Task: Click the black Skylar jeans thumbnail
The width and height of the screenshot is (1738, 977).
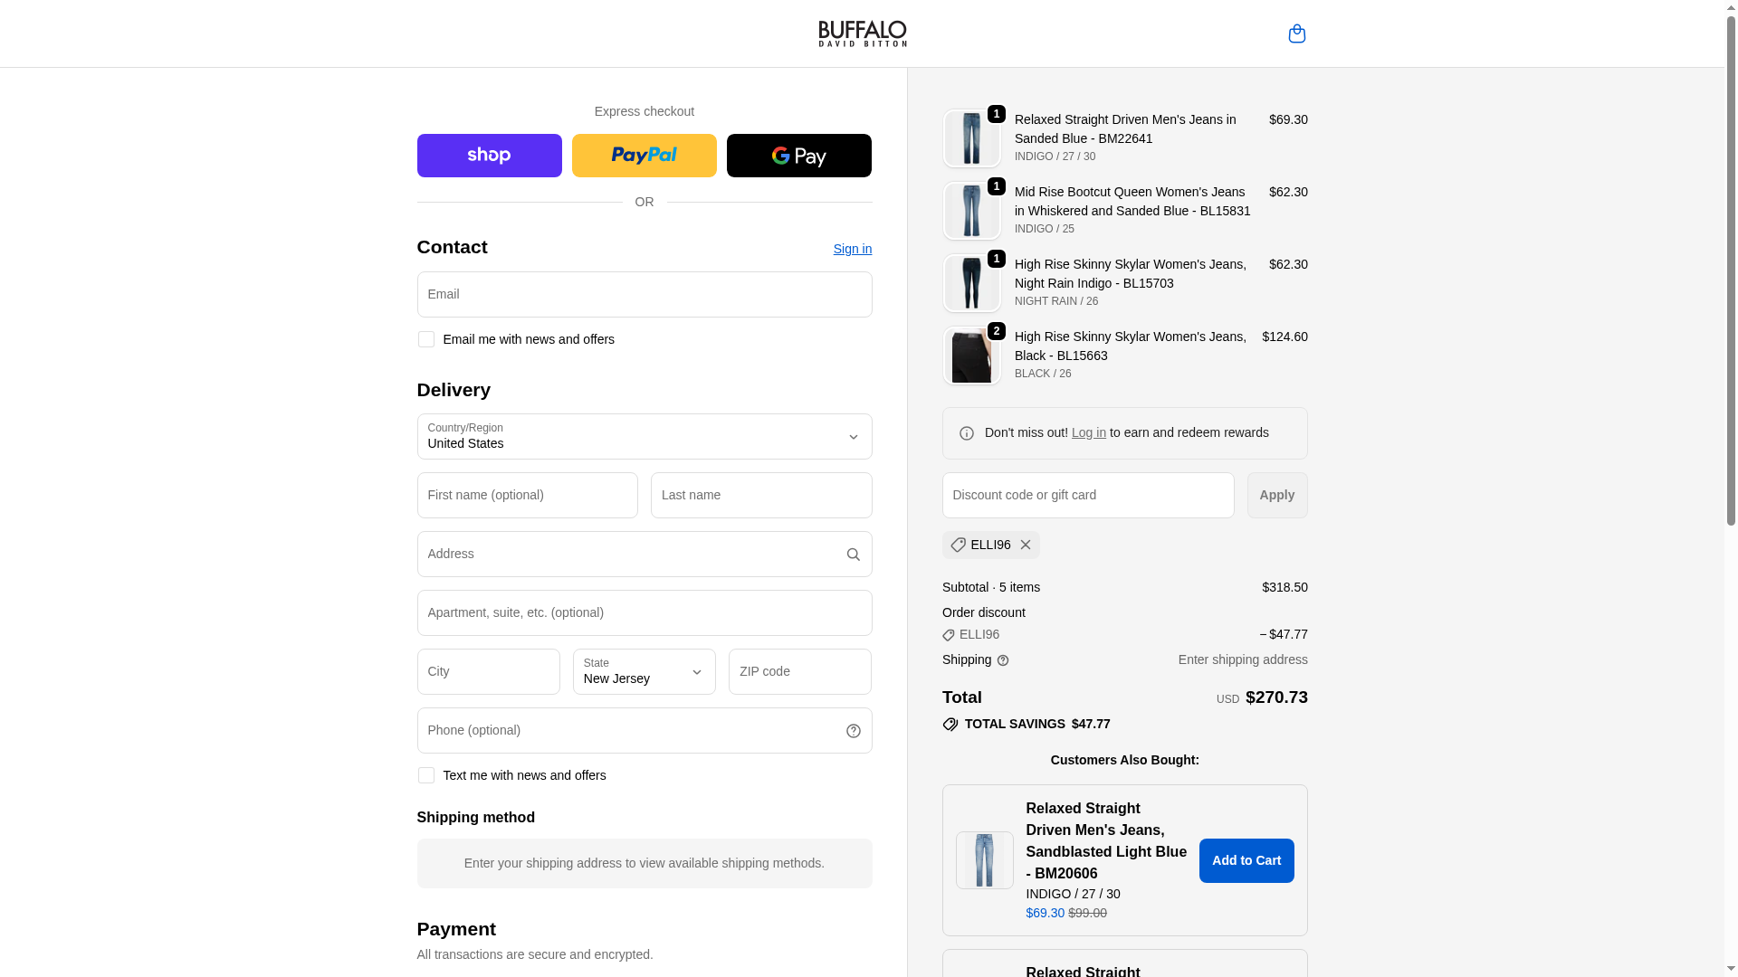Action: click(x=971, y=356)
